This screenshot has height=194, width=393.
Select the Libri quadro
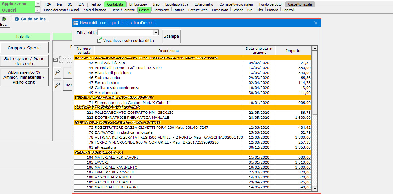tap(260, 10)
